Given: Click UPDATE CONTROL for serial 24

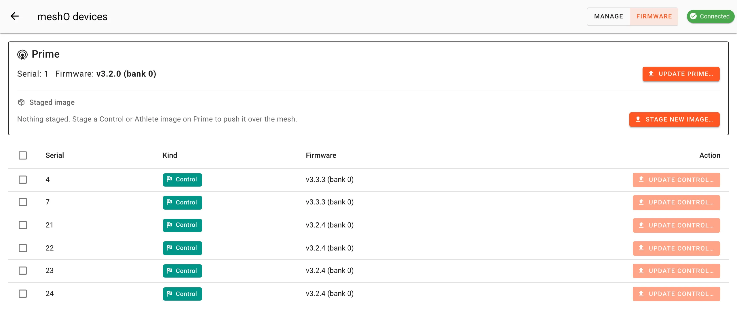Looking at the screenshot, I should click(x=676, y=294).
